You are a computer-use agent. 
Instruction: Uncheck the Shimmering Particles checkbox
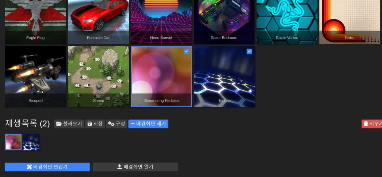point(187,52)
